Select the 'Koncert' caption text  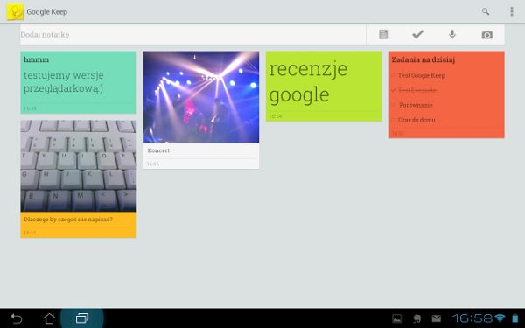click(x=158, y=150)
